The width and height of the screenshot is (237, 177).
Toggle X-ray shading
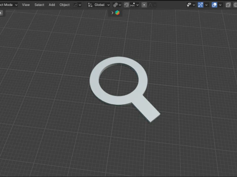coord(228,5)
